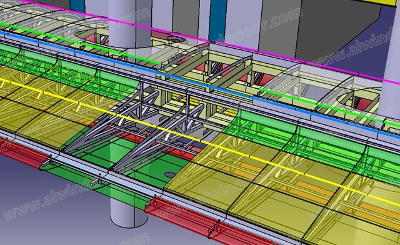Click the bright green line at upper left

81,43
